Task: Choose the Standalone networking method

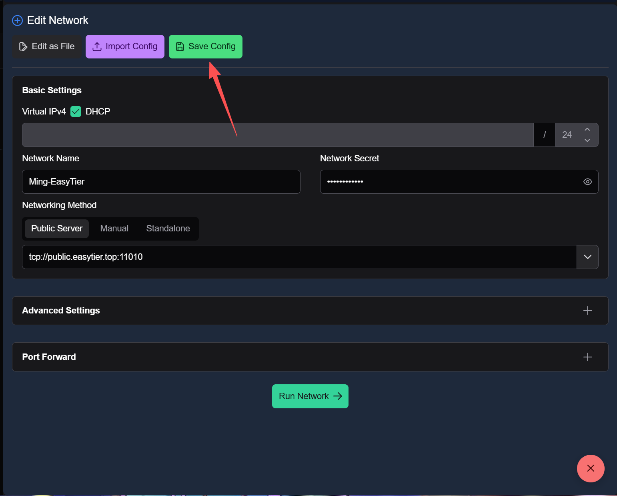Action: click(x=168, y=229)
